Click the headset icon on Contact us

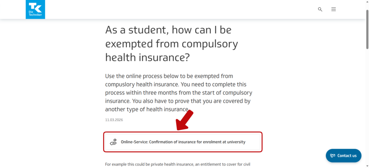333,156
